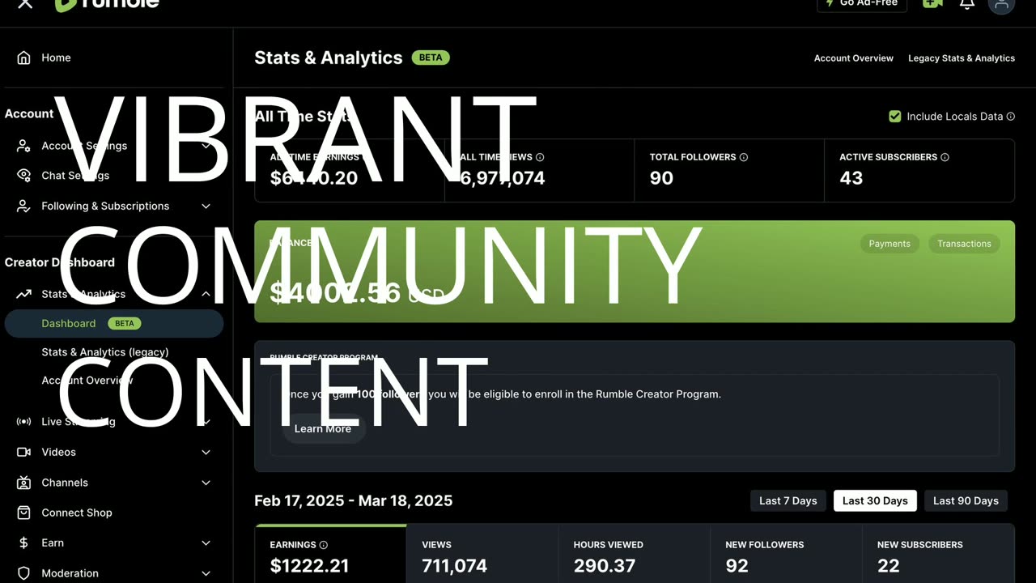Click the Stats & Analytics trend icon

24,294
